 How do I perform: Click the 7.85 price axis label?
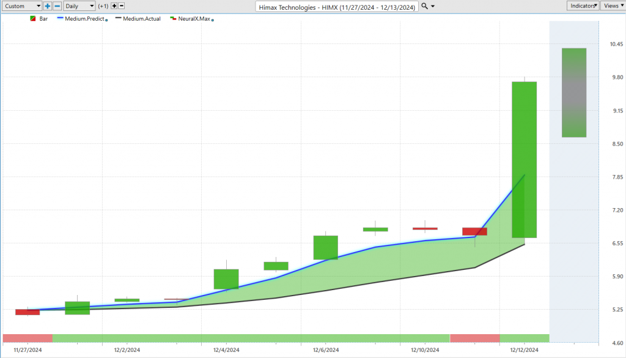[x=617, y=177]
